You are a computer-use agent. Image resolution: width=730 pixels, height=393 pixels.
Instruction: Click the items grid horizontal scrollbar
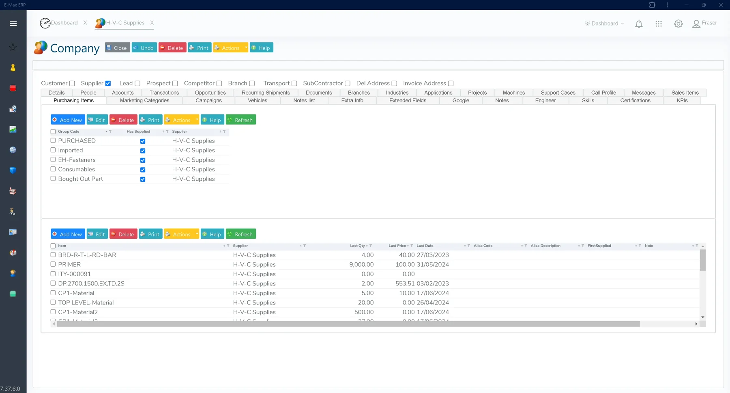tap(348, 324)
